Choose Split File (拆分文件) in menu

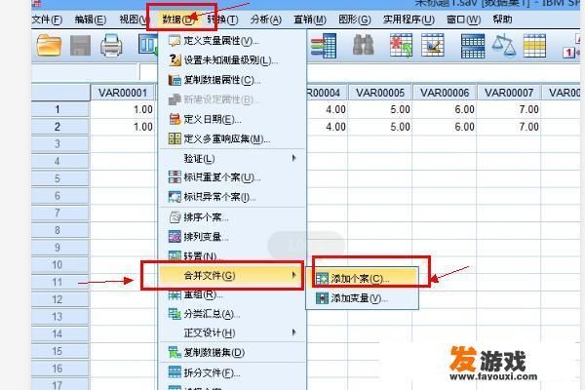[x=231, y=372]
